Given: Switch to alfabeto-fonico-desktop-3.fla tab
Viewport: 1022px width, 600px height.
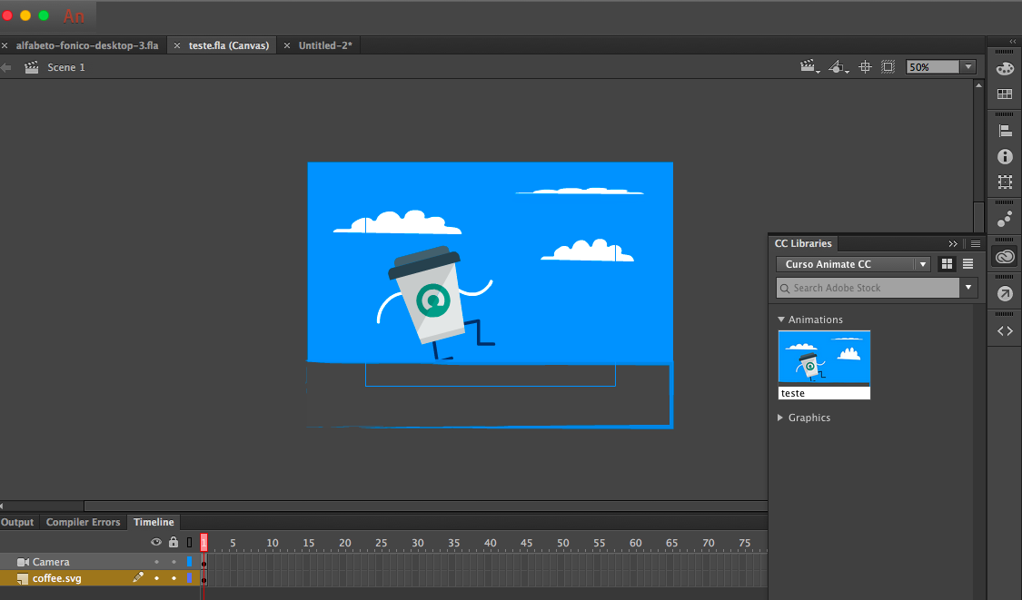Looking at the screenshot, I should [x=87, y=45].
